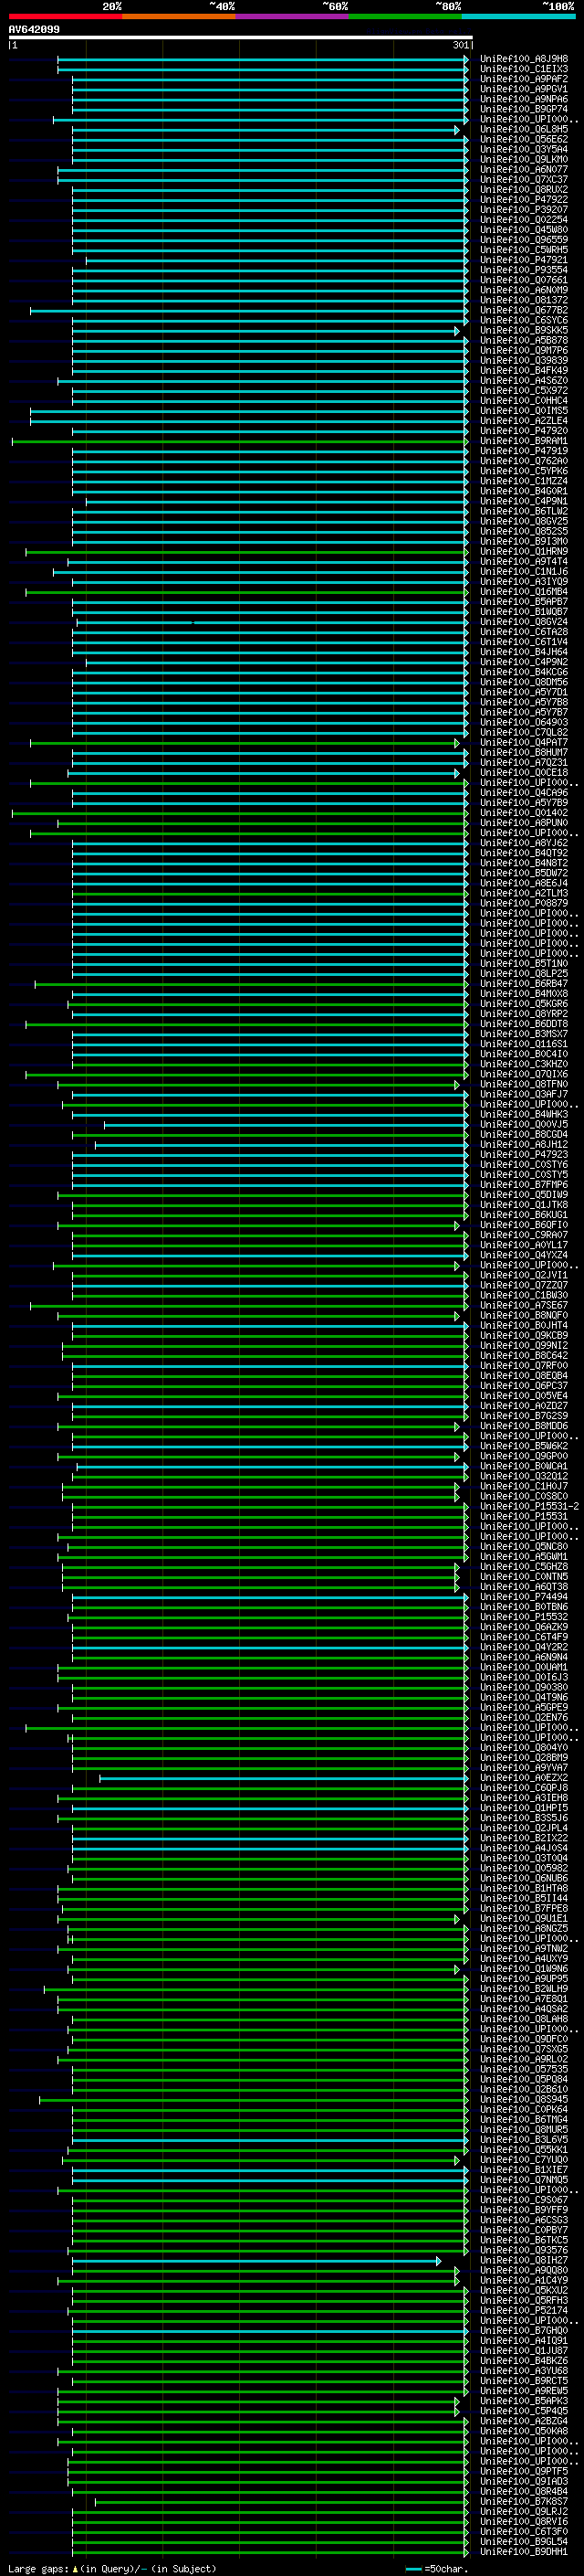
Task: Click hit label UniRef100_Q6L8H5
Action: (524, 129)
